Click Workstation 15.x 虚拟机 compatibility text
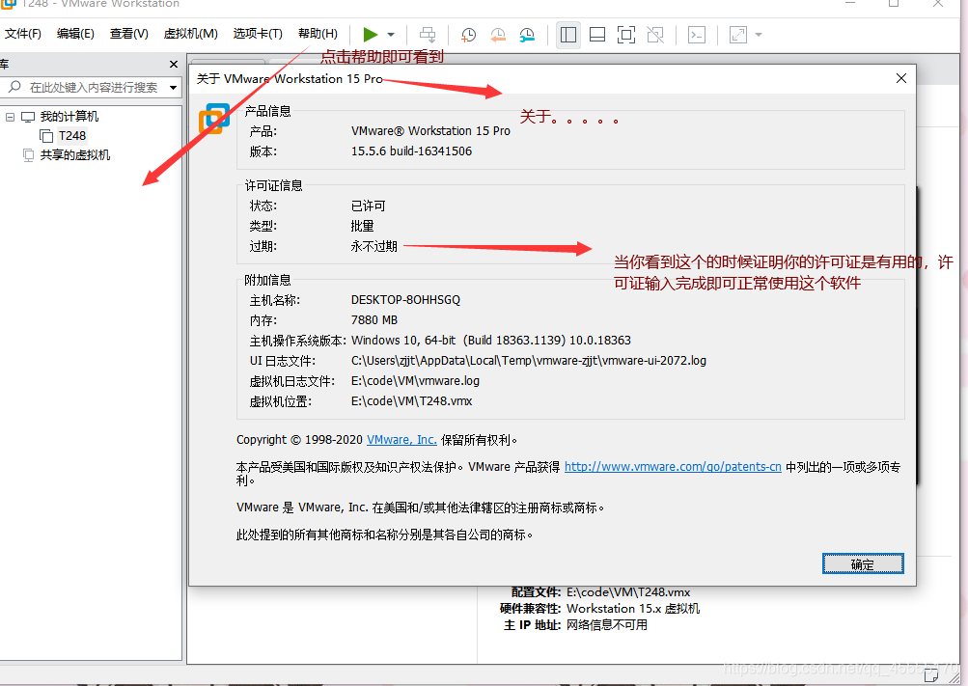 [633, 609]
